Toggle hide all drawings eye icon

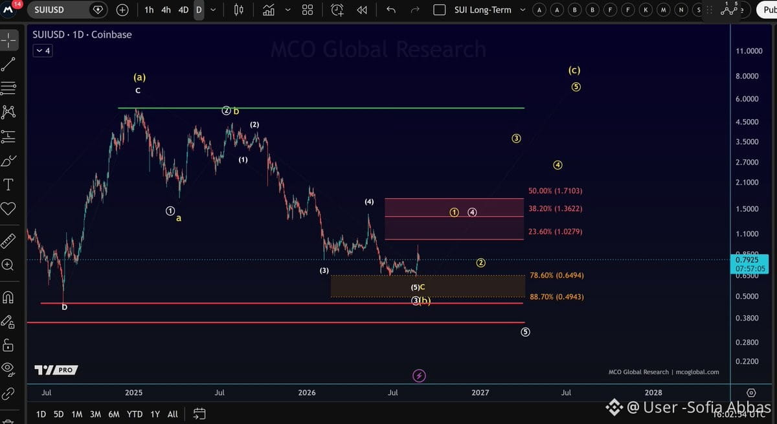tap(9, 368)
